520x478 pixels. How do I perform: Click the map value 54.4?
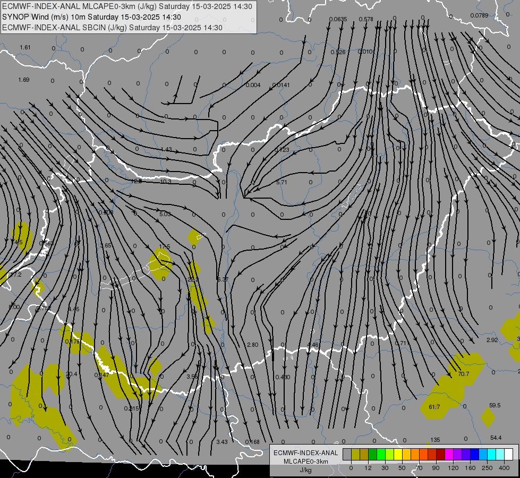(496, 438)
